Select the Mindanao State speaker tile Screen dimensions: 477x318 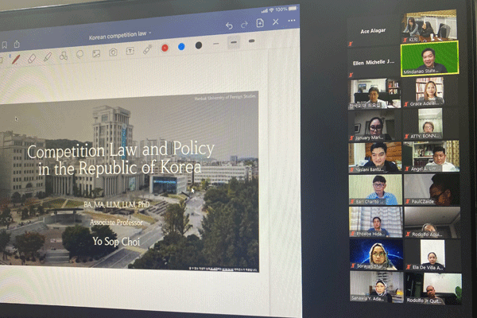click(x=430, y=59)
